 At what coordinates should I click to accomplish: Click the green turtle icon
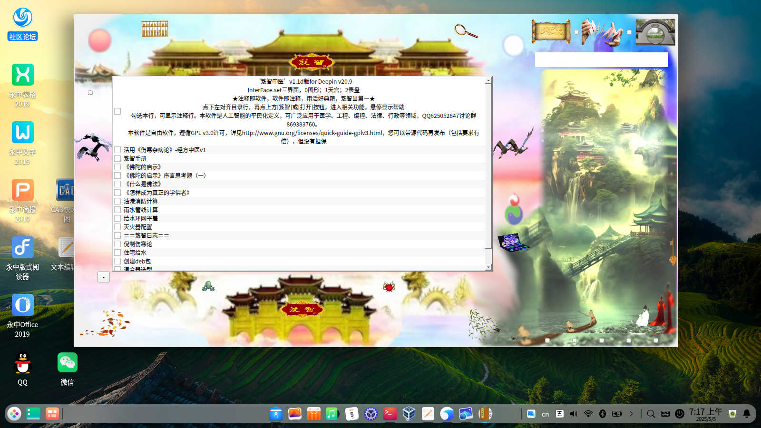tap(208, 286)
